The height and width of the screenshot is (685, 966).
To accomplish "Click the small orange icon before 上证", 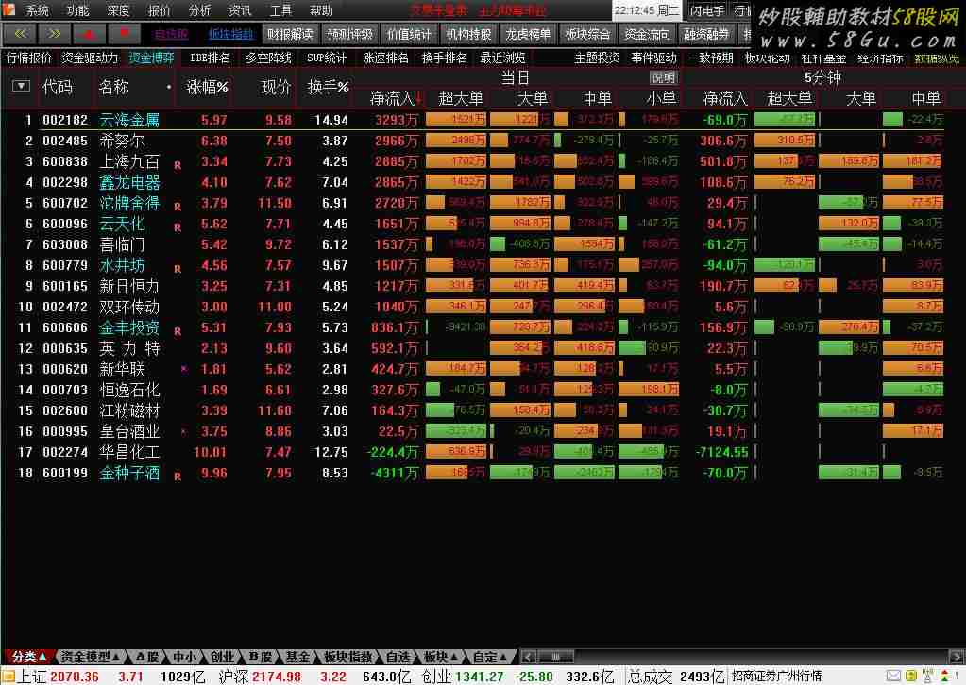I will [8, 677].
